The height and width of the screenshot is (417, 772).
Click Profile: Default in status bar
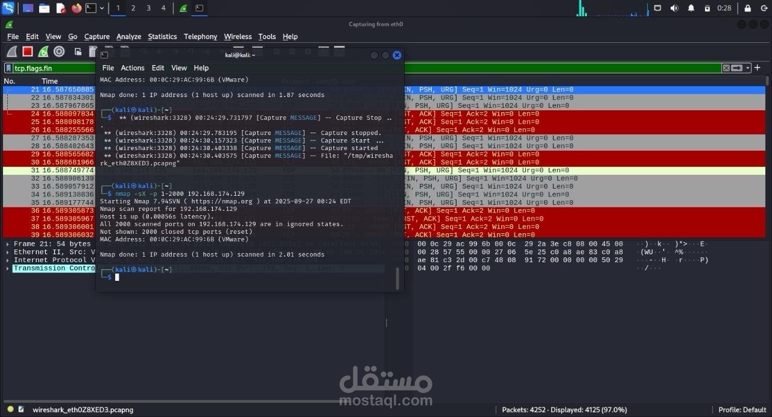click(x=742, y=410)
